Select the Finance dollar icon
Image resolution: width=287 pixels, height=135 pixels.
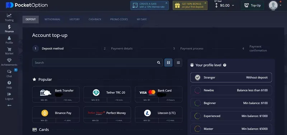point(9,27)
